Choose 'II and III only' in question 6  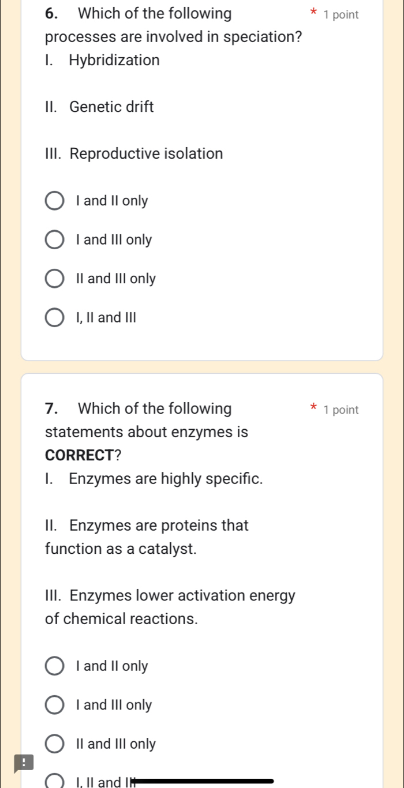[54, 278]
